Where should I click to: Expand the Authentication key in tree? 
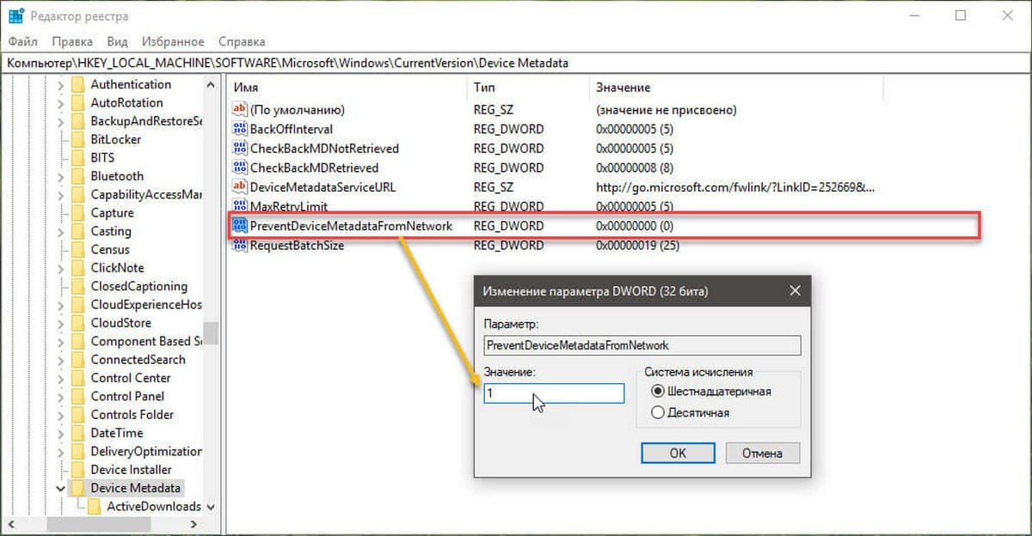60,84
